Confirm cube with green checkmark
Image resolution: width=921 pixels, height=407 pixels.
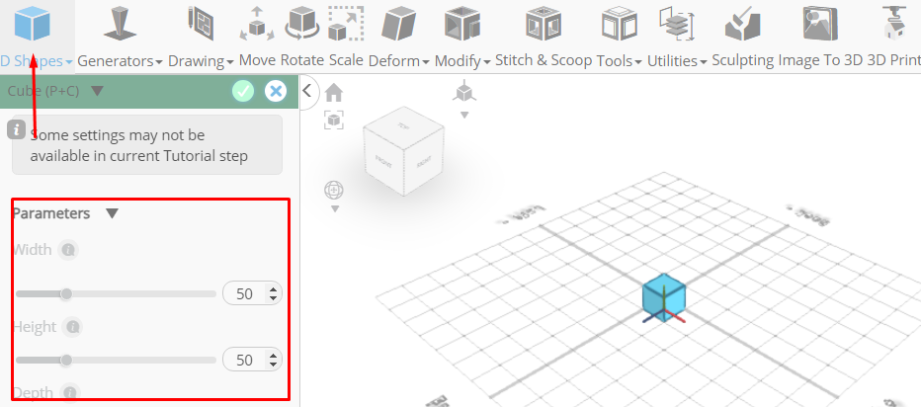tap(243, 91)
